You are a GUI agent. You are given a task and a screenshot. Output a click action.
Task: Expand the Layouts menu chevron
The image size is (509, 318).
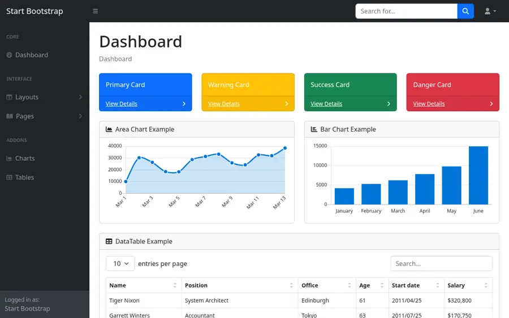80,97
